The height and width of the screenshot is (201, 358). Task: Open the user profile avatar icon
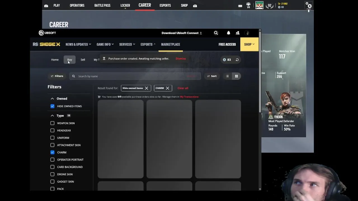point(247,33)
